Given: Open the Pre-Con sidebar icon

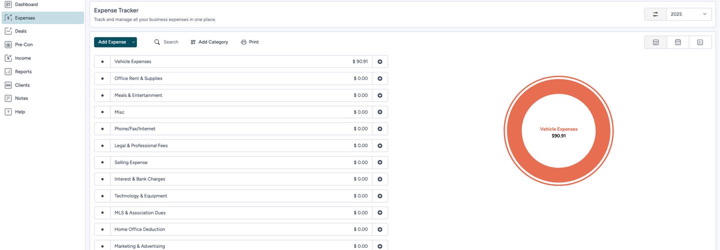Looking at the screenshot, I should click(8, 44).
